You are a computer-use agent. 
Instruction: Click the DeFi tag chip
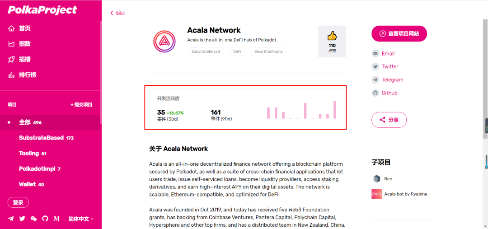click(237, 51)
